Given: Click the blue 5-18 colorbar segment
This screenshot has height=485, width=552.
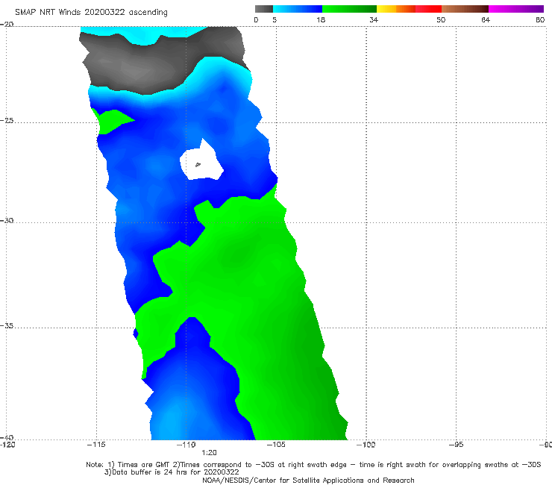Looking at the screenshot, I should [298, 9].
